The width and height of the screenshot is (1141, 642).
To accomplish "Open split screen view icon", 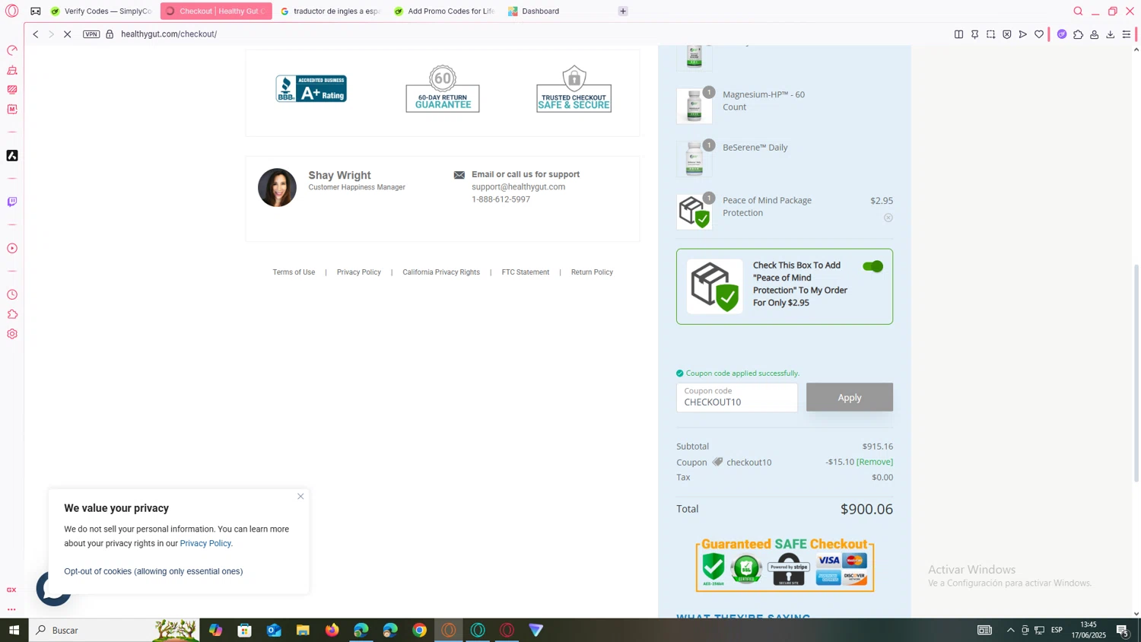I will (x=958, y=34).
